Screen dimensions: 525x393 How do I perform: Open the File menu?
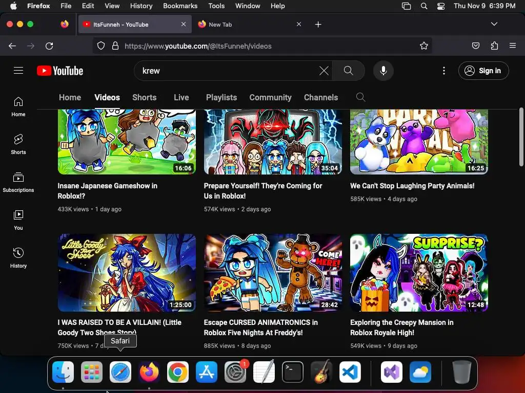[x=66, y=6]
